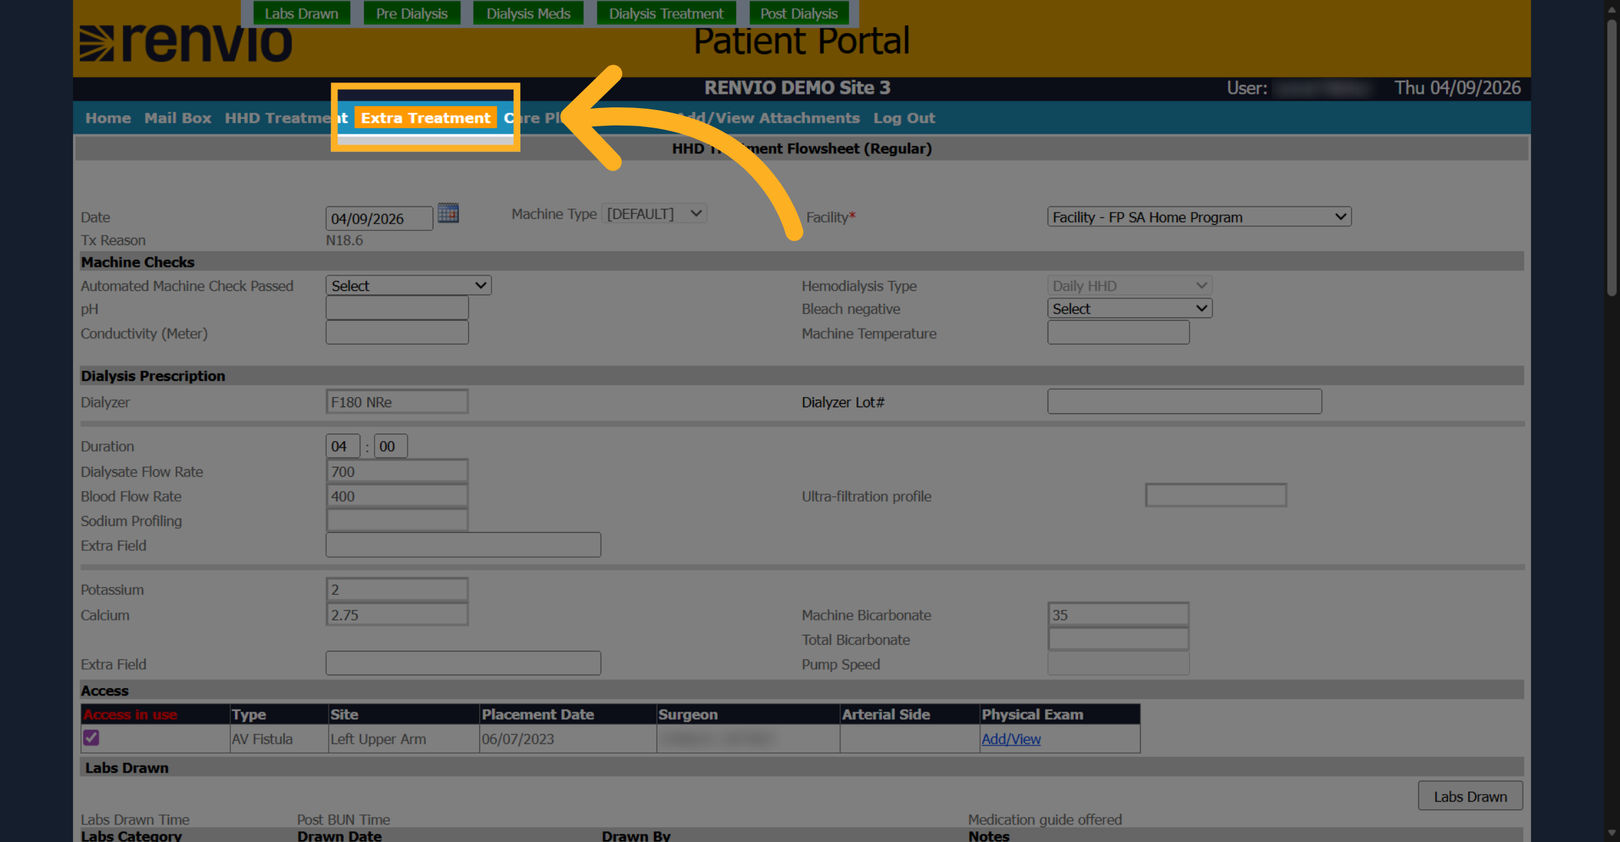1620x842 pixels.
Task: Jump to Labs Drawn section tab
Action: pyautogui.click(x=301, y=14)
